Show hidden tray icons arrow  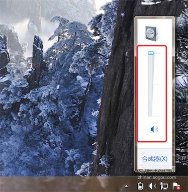point(127,186)
